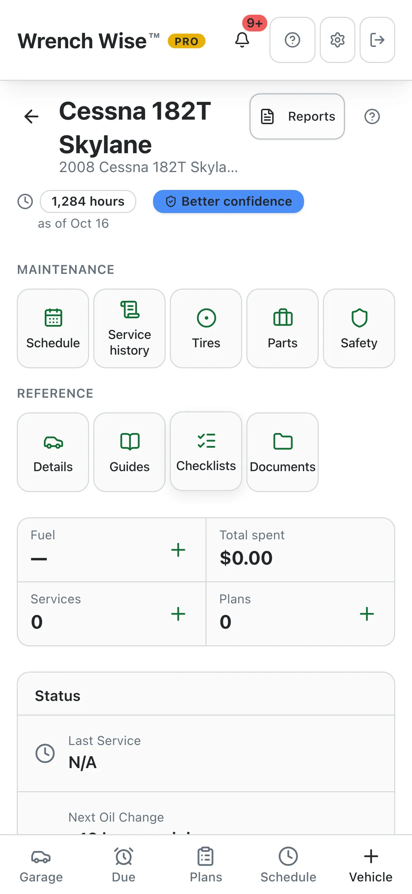The height and width of the screenshot is (894, 412).
Task: Click the Last Service N/A row
Action: (x=206, y=753)
